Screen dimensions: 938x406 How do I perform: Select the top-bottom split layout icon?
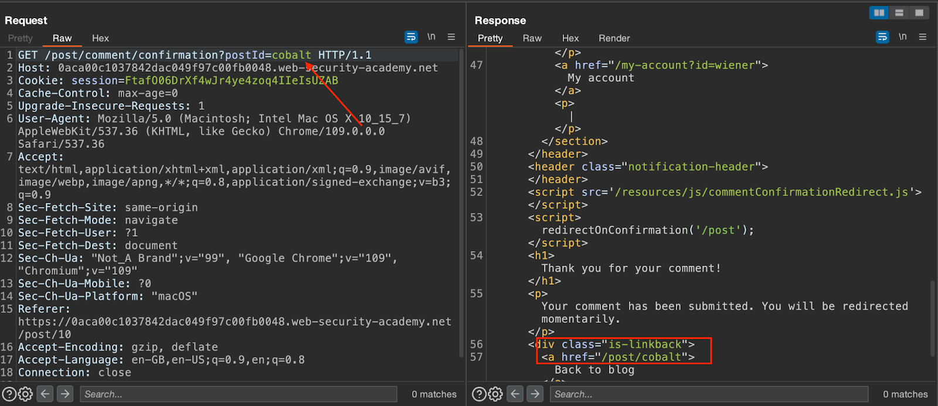click(x=899, y=12)
